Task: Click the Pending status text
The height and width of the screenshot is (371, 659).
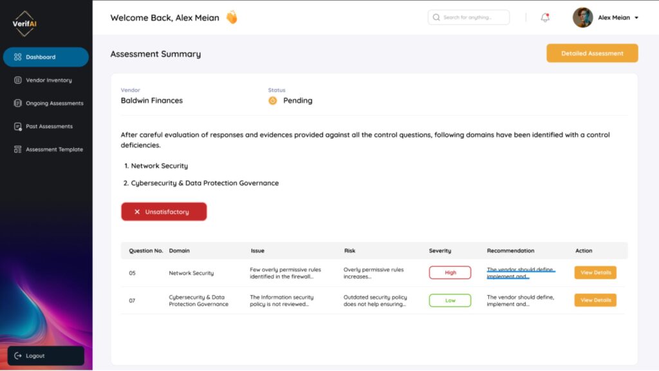Action: pyautogui.click(x=297, y=100)
